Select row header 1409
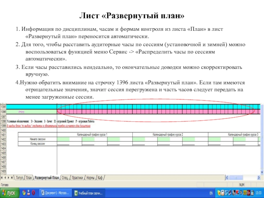Image resolution: width=264 pixels, height=198 pixels. click(3, 171)
